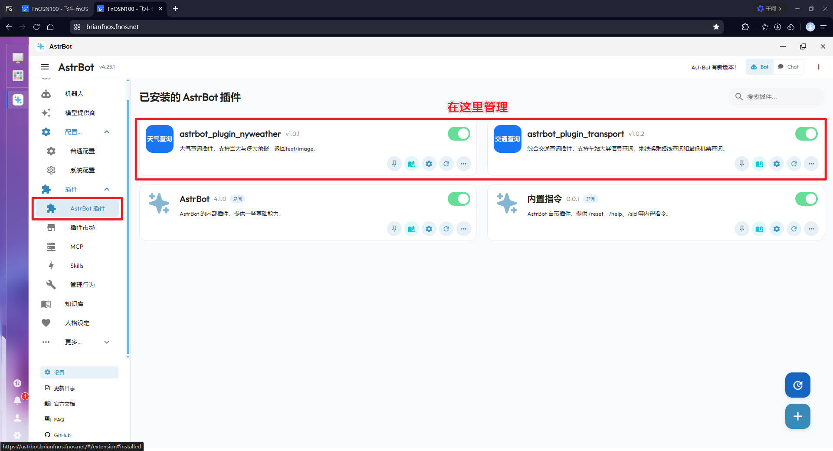This screenshot has height=451, width=833.
Task: Select AstrBot 插件 sidebar item
Action: pyautogui.click(x=77, y=208)
